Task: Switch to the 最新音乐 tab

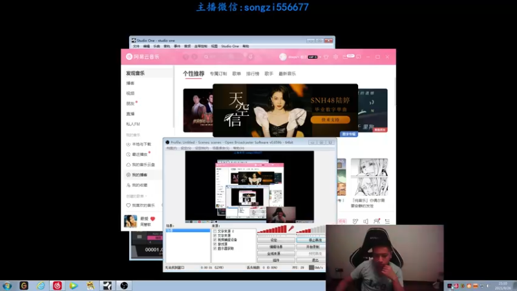Action: [287, 74]
